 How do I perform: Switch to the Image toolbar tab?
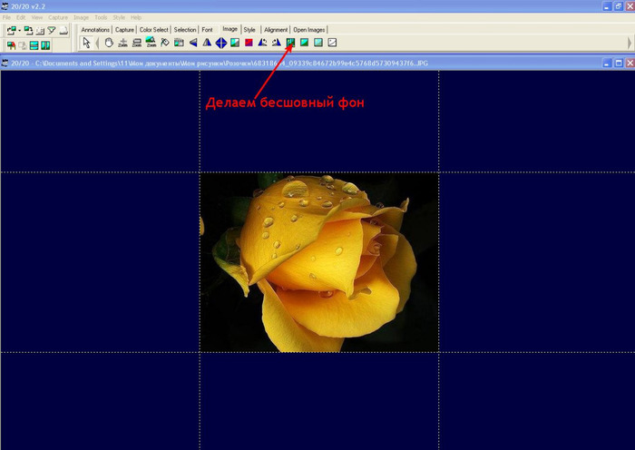[x=230, y=29]
